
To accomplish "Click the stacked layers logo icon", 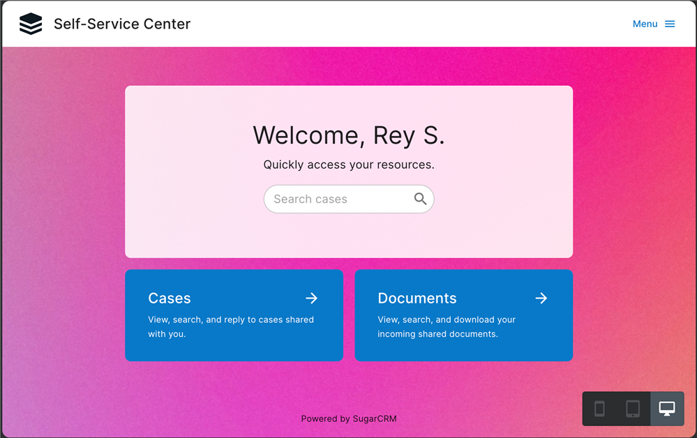I will [x=31, y=24].
